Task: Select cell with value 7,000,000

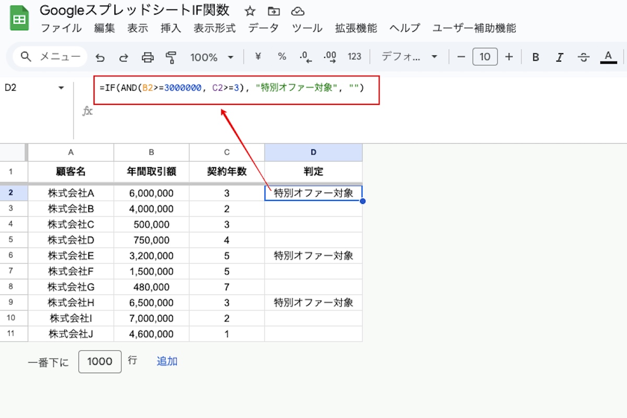Action: [152, 318]
